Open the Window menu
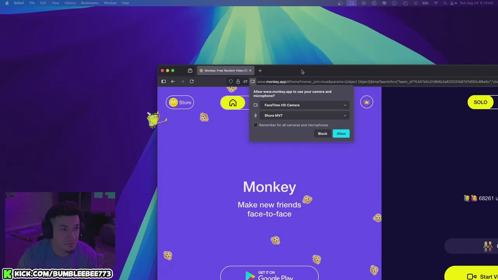The width and height of the screenshot is (498, 280). [110, 3]
